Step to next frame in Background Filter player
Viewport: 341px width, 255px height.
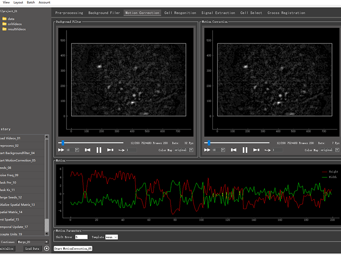click(110, 150)
